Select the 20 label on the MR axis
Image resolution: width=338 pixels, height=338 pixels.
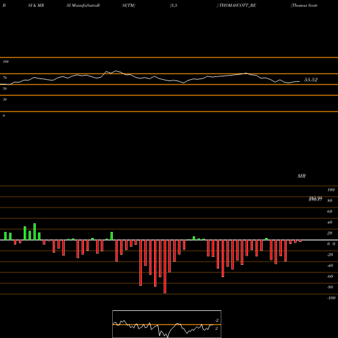(329, 233)
